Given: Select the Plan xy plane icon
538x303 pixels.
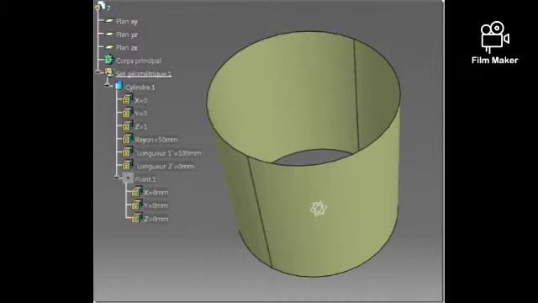Looking at the screenshot, I should point(109,21).
